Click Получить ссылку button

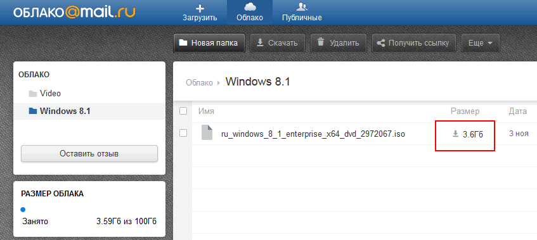tap(414, 43)
